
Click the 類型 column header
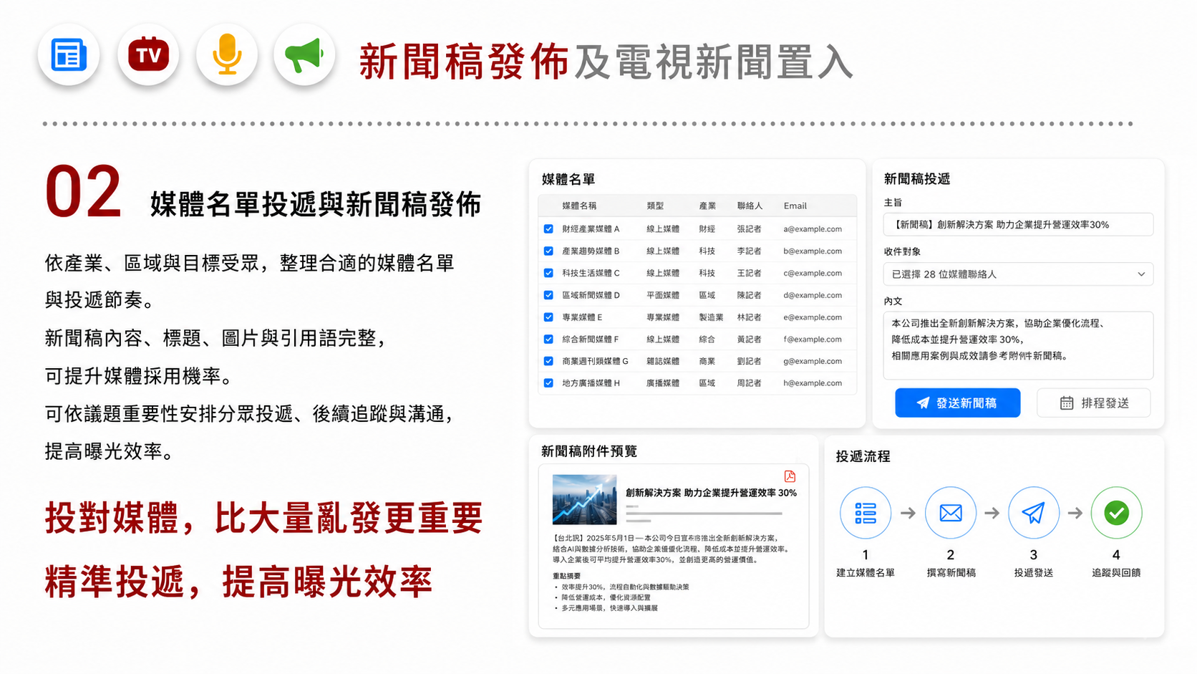pos(655,206)
